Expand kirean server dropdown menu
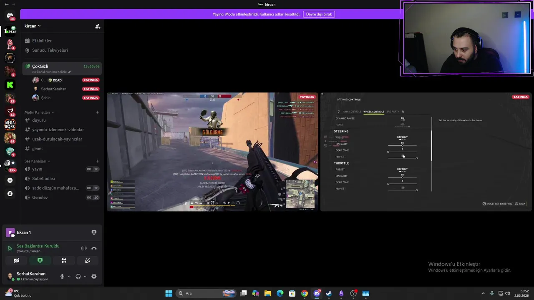 tap(33, 26)
